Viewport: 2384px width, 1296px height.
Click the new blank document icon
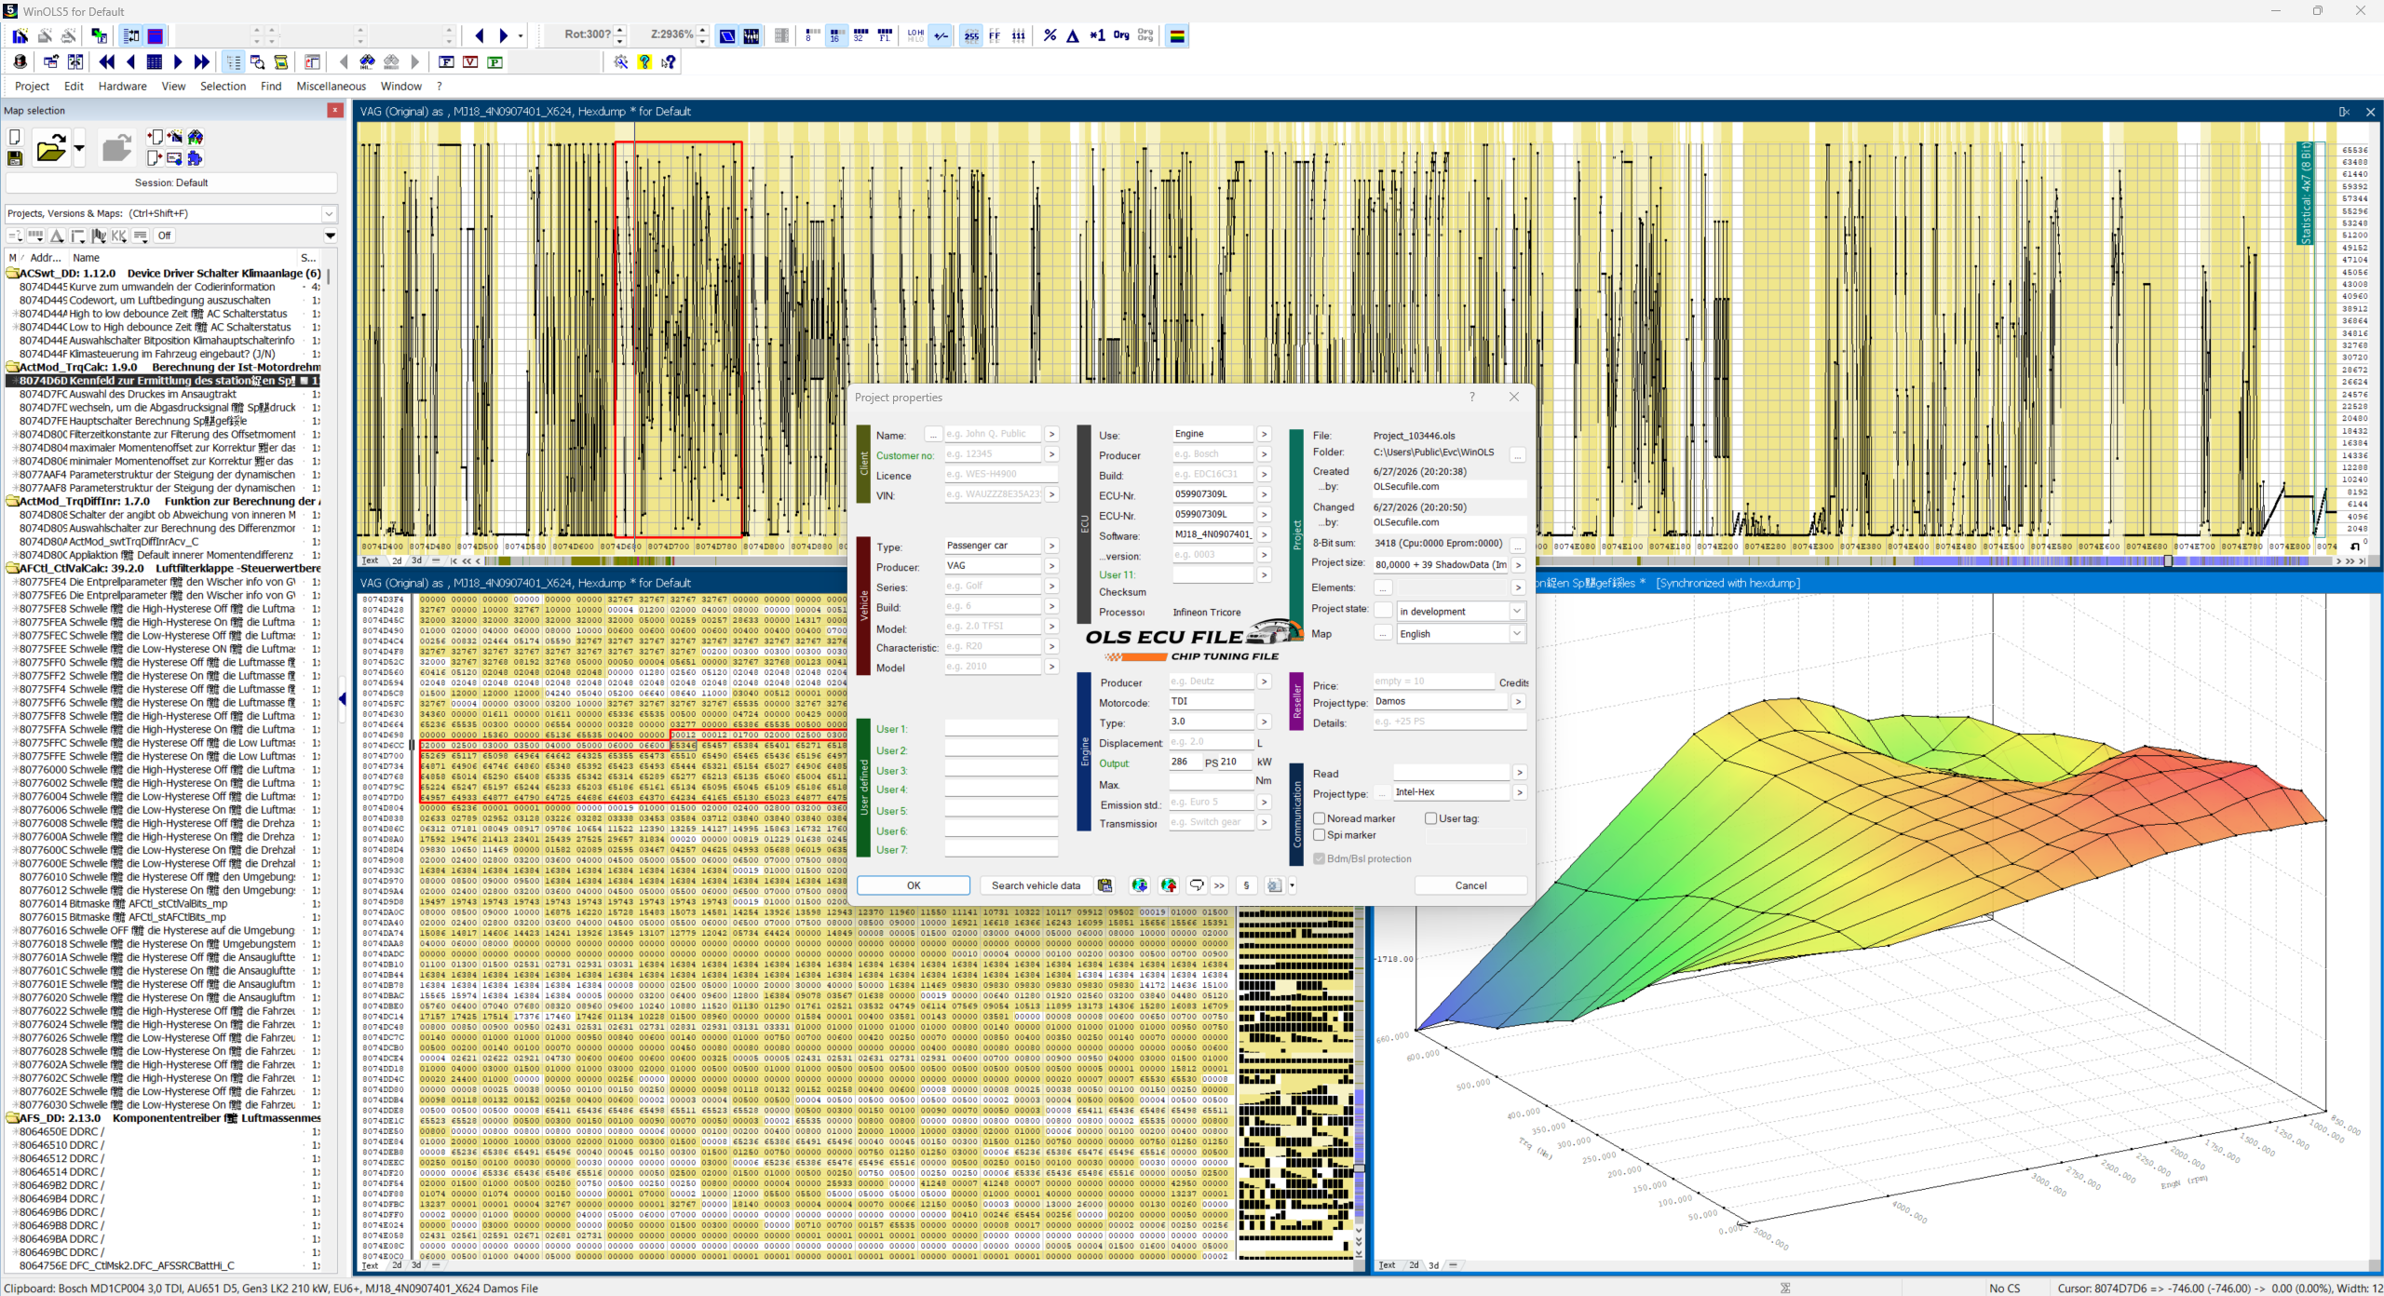[x=15, y=137]
